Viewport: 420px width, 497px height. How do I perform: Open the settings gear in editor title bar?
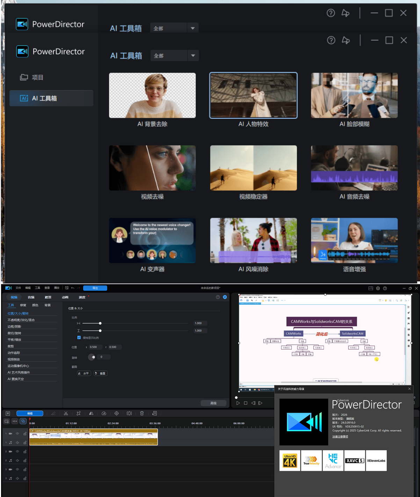[x=378, y=288]
